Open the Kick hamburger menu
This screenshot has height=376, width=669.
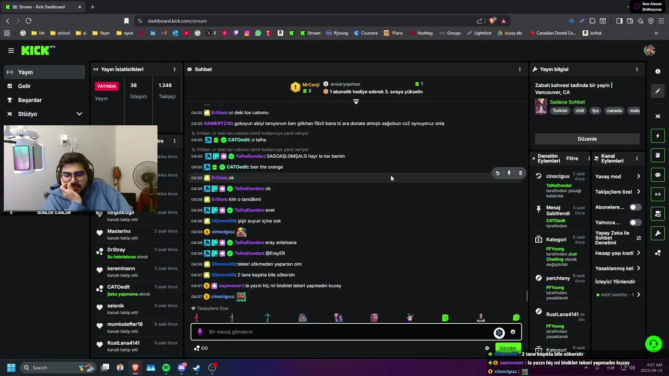click(x=11, y=51)
